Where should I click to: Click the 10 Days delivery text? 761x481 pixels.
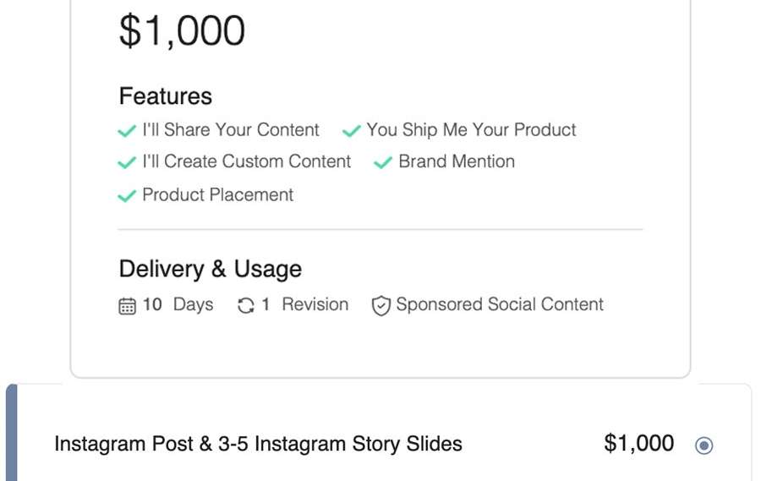pyautogui.click(x=178, y=304)
